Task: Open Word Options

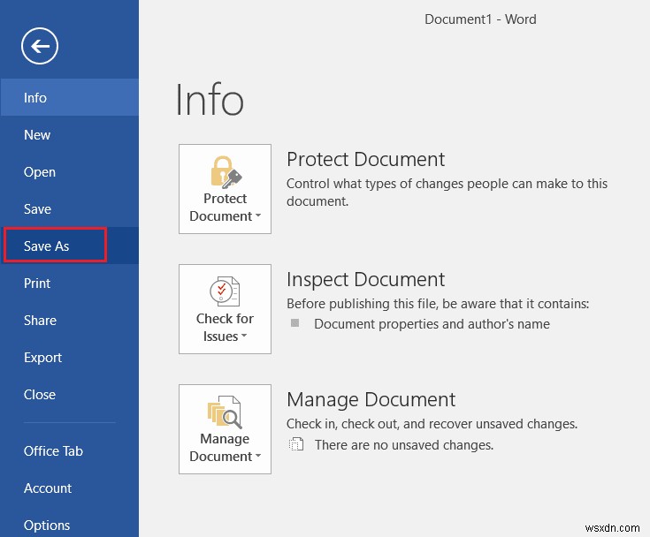Action: pyautogui.click(x=69, y=525)
